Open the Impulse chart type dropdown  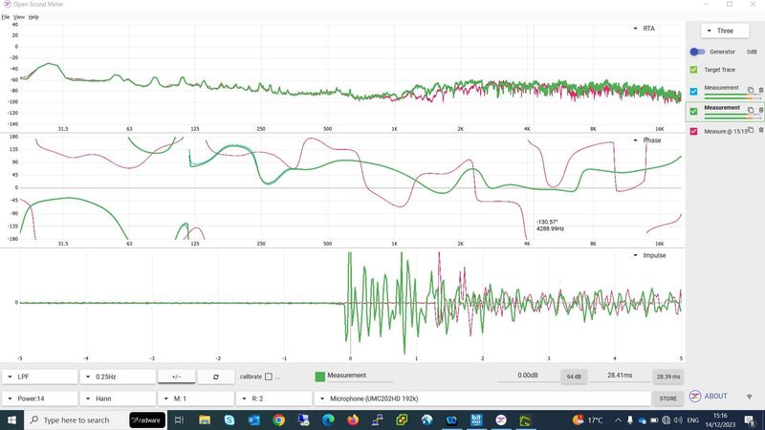point(649,255)
